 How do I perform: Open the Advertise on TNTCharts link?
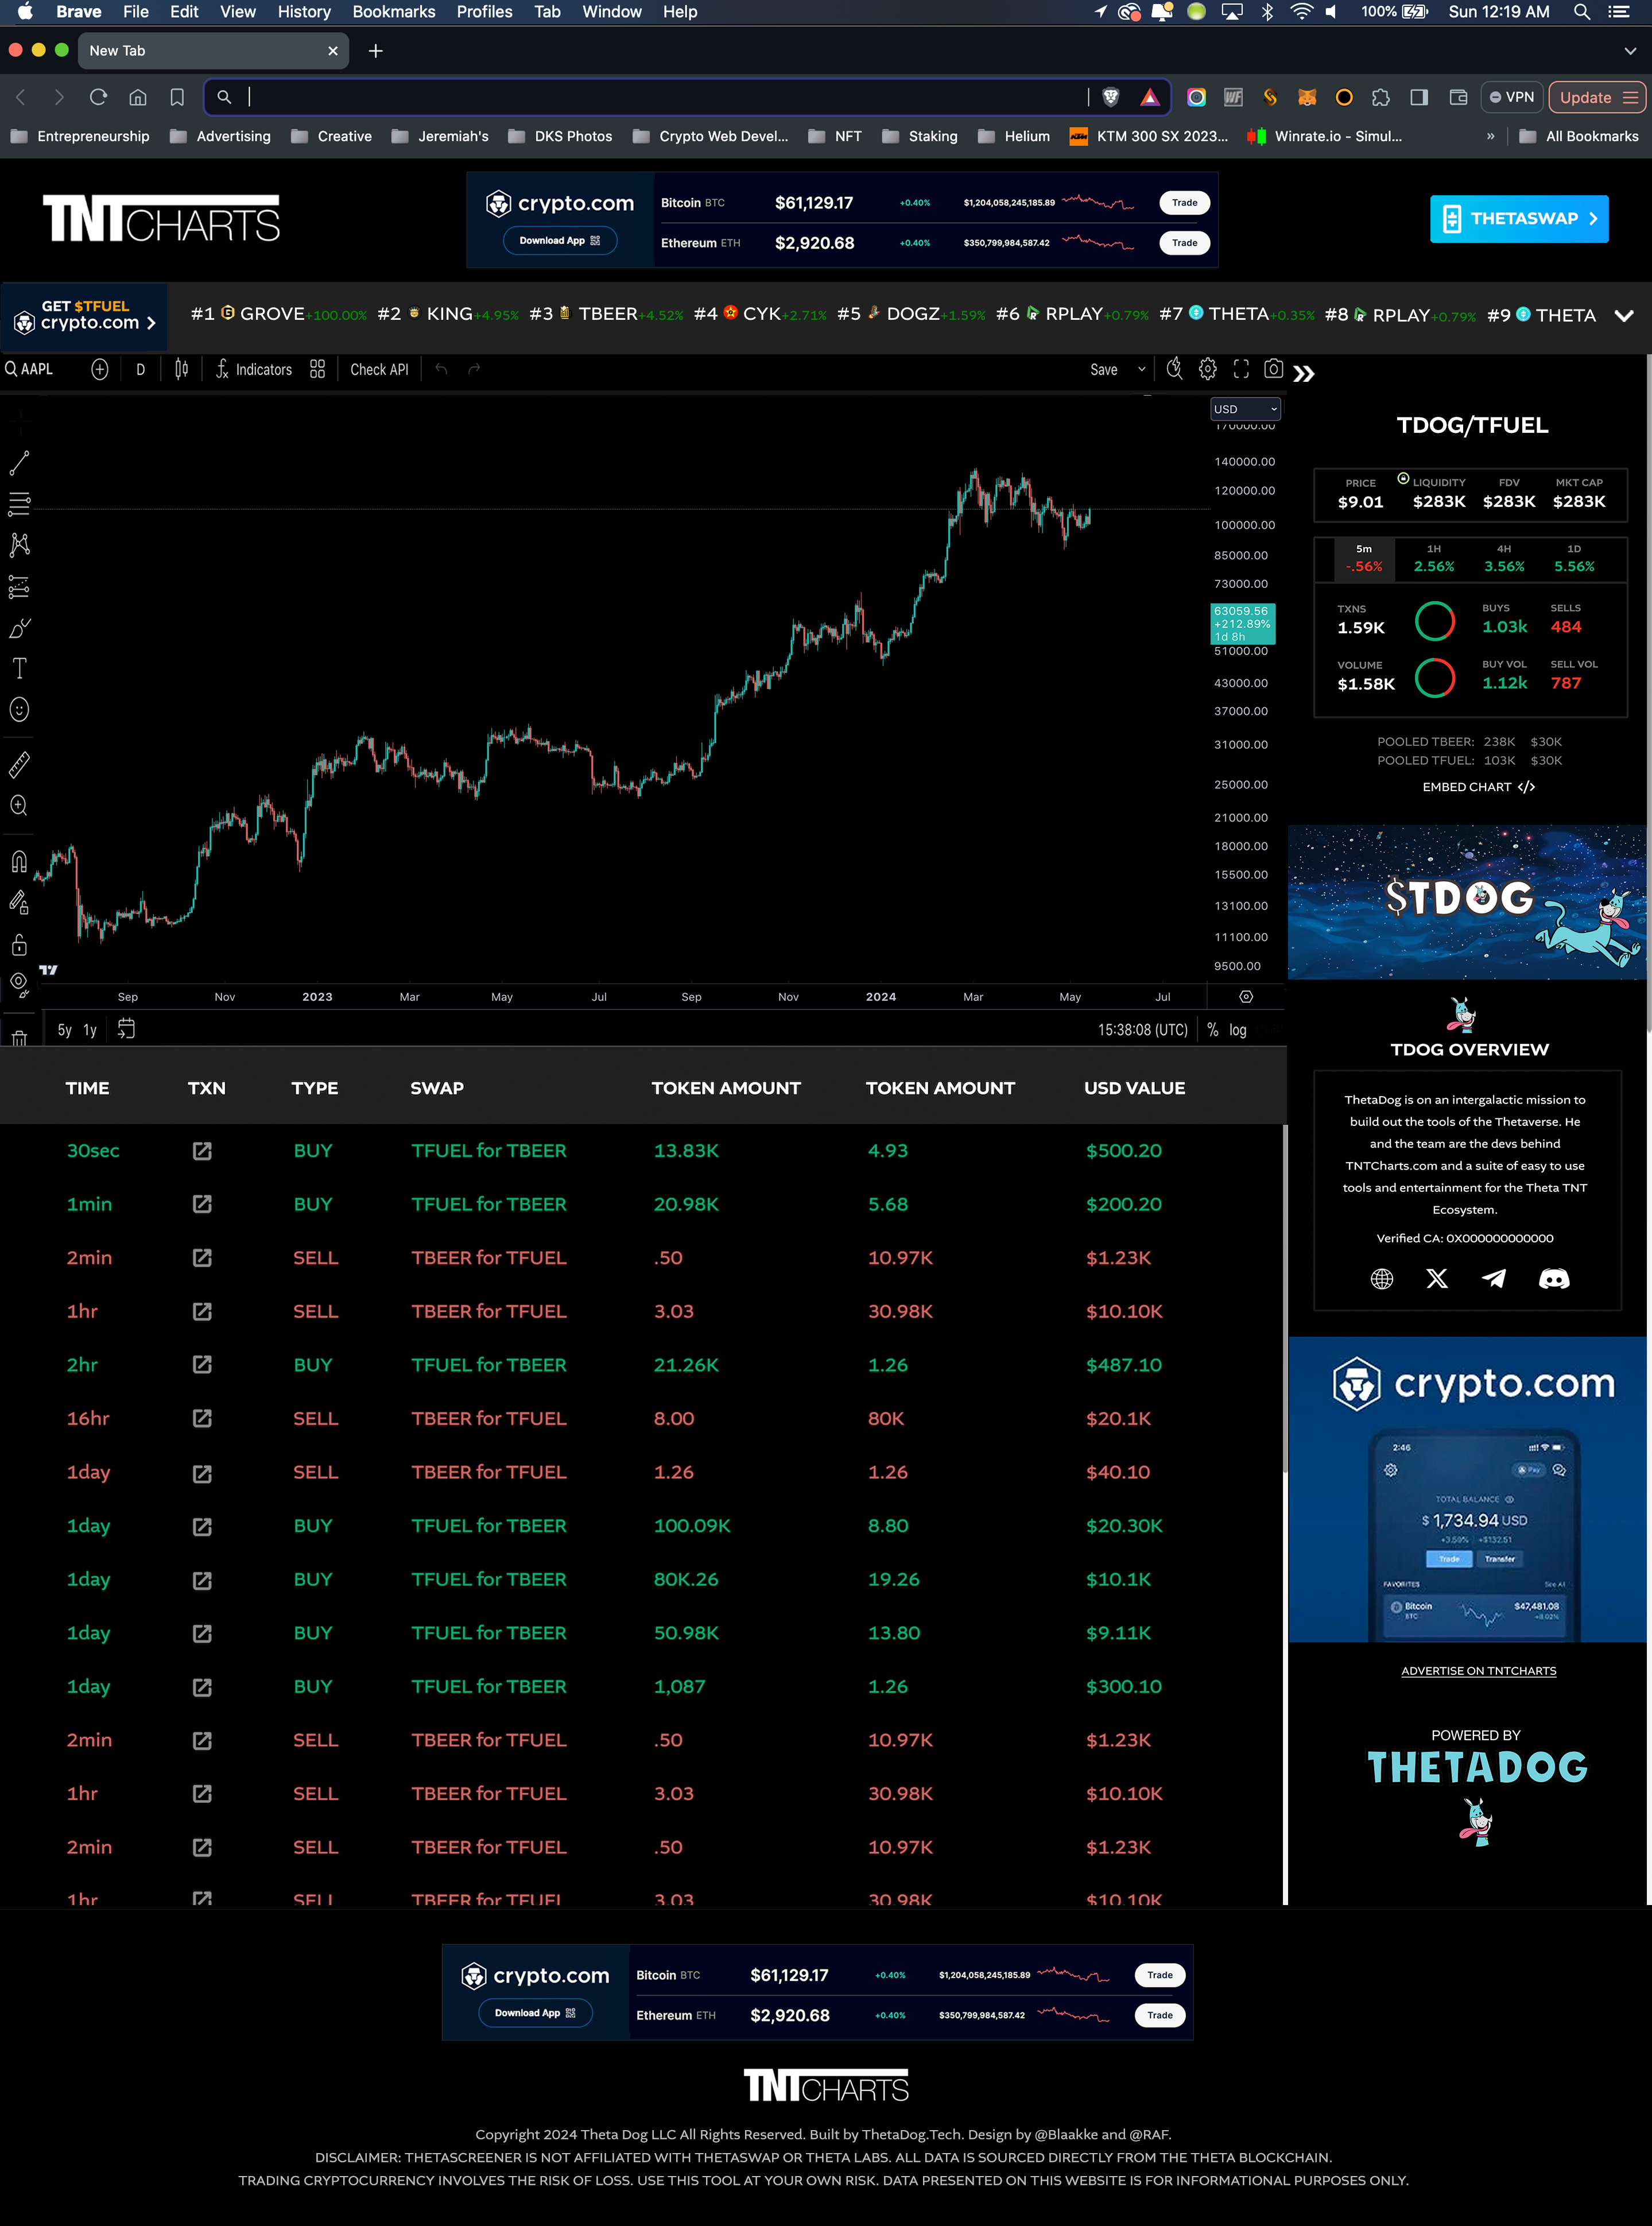1478,1671
